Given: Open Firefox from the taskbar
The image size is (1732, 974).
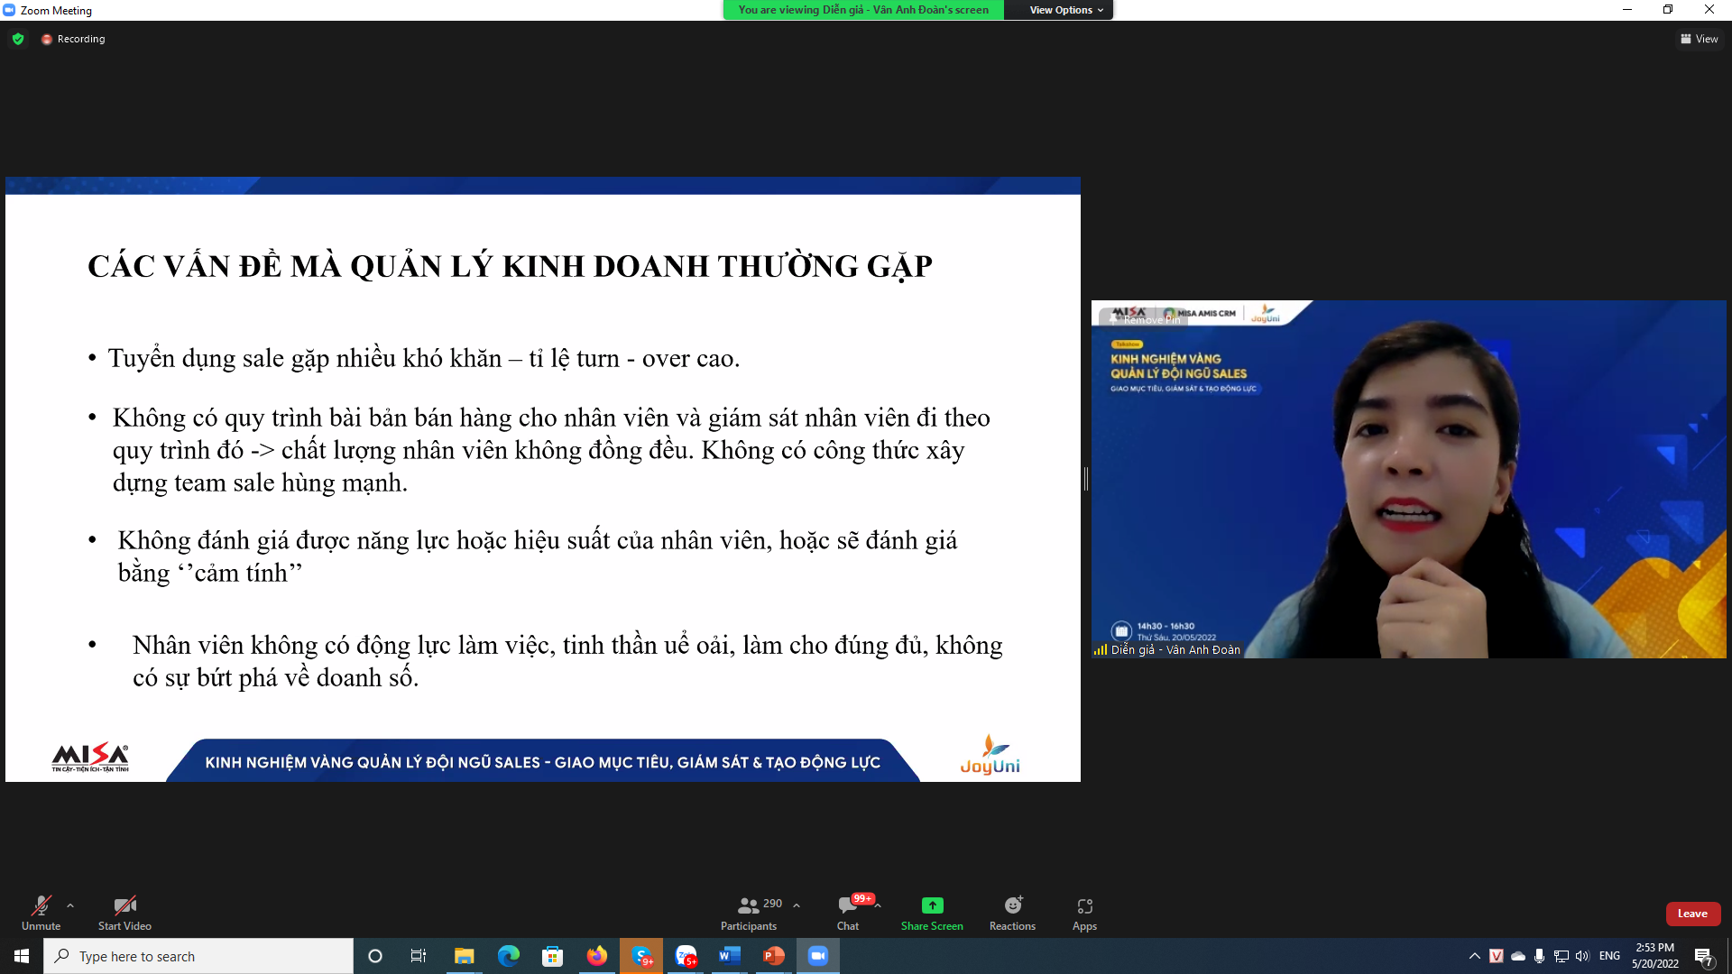Looking at the screenshot, I should pyautogui.click(x=596, y=956).
